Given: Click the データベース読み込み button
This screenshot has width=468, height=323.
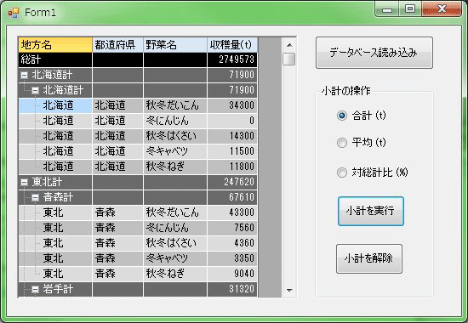Looking at the screenshot, I should click(374, 53).
